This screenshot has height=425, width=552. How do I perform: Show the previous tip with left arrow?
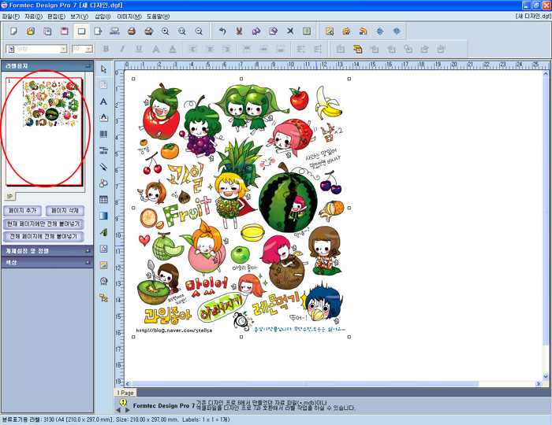pos(118,410)
